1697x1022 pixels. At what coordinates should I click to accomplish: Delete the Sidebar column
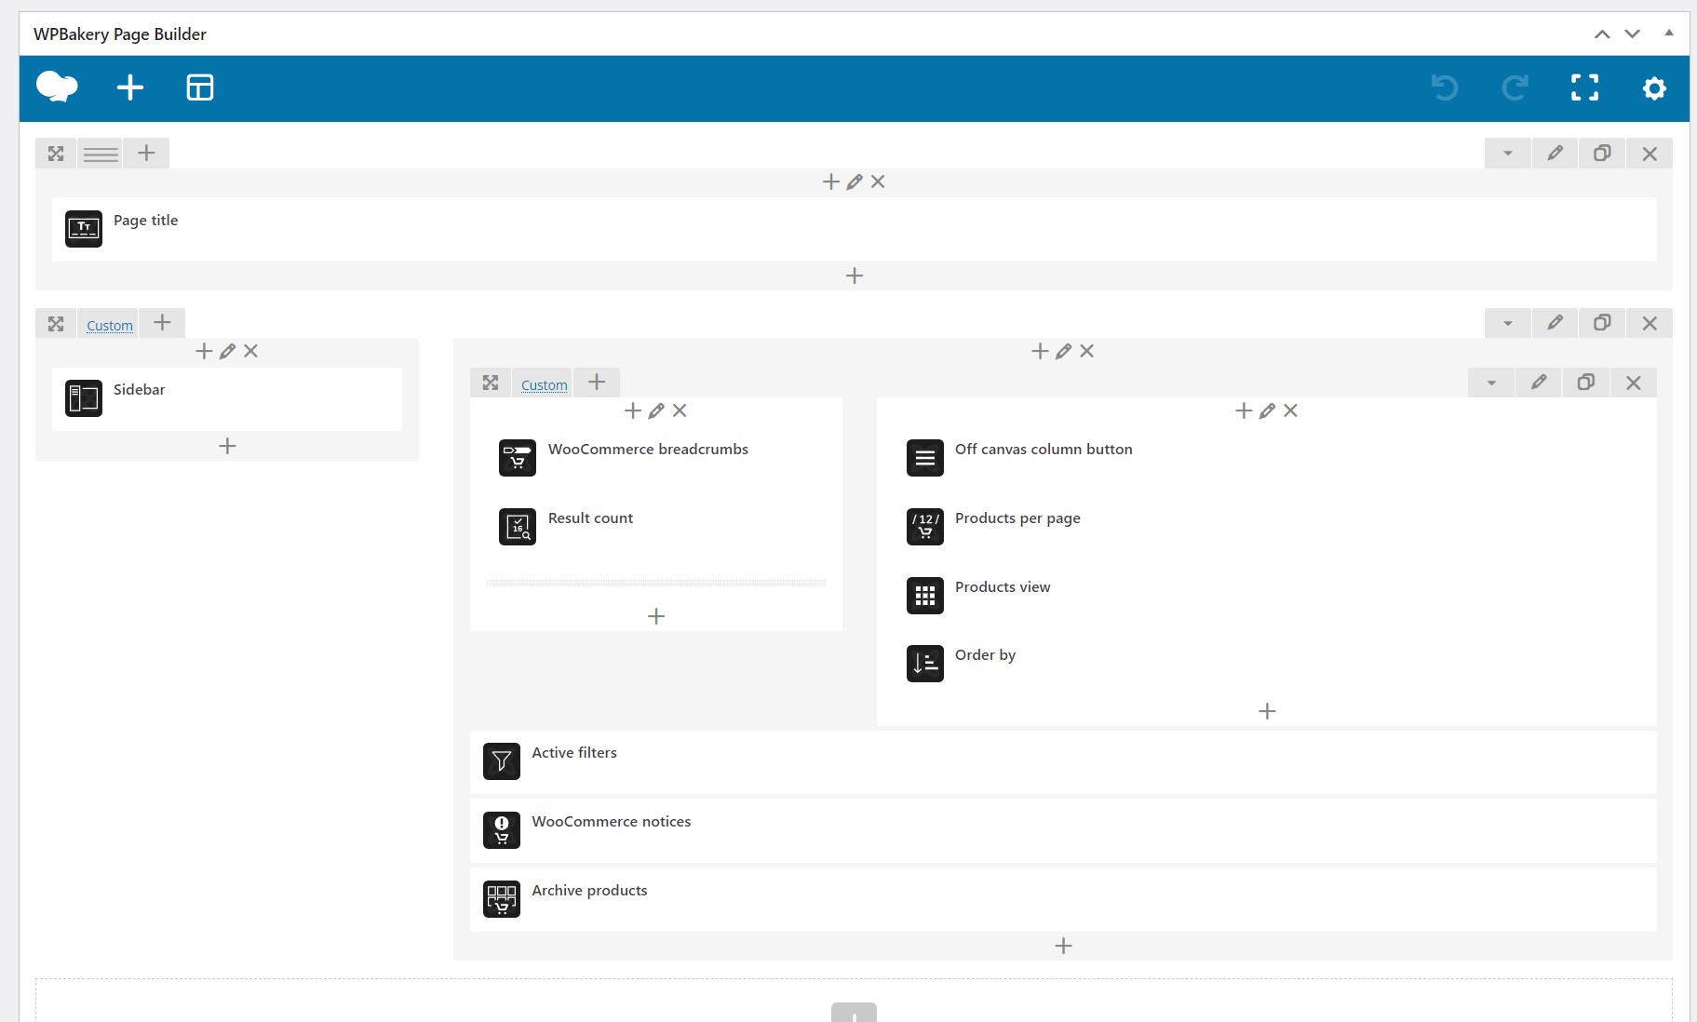click(x=250, y=351)
